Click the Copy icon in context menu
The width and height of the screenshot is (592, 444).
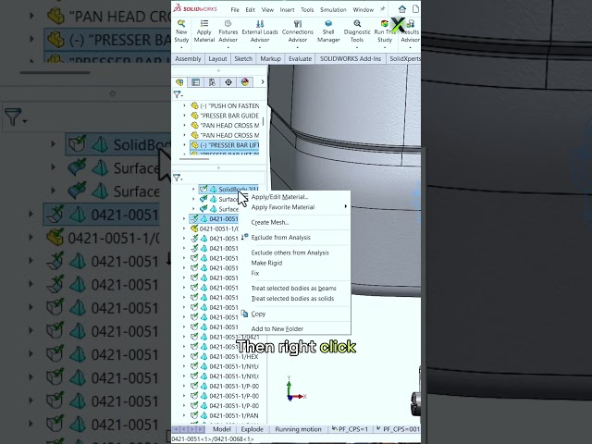pos(244,314)
